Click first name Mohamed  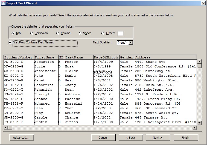[42, 103]
